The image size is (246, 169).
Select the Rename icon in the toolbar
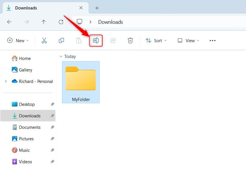tap(96, 40)
